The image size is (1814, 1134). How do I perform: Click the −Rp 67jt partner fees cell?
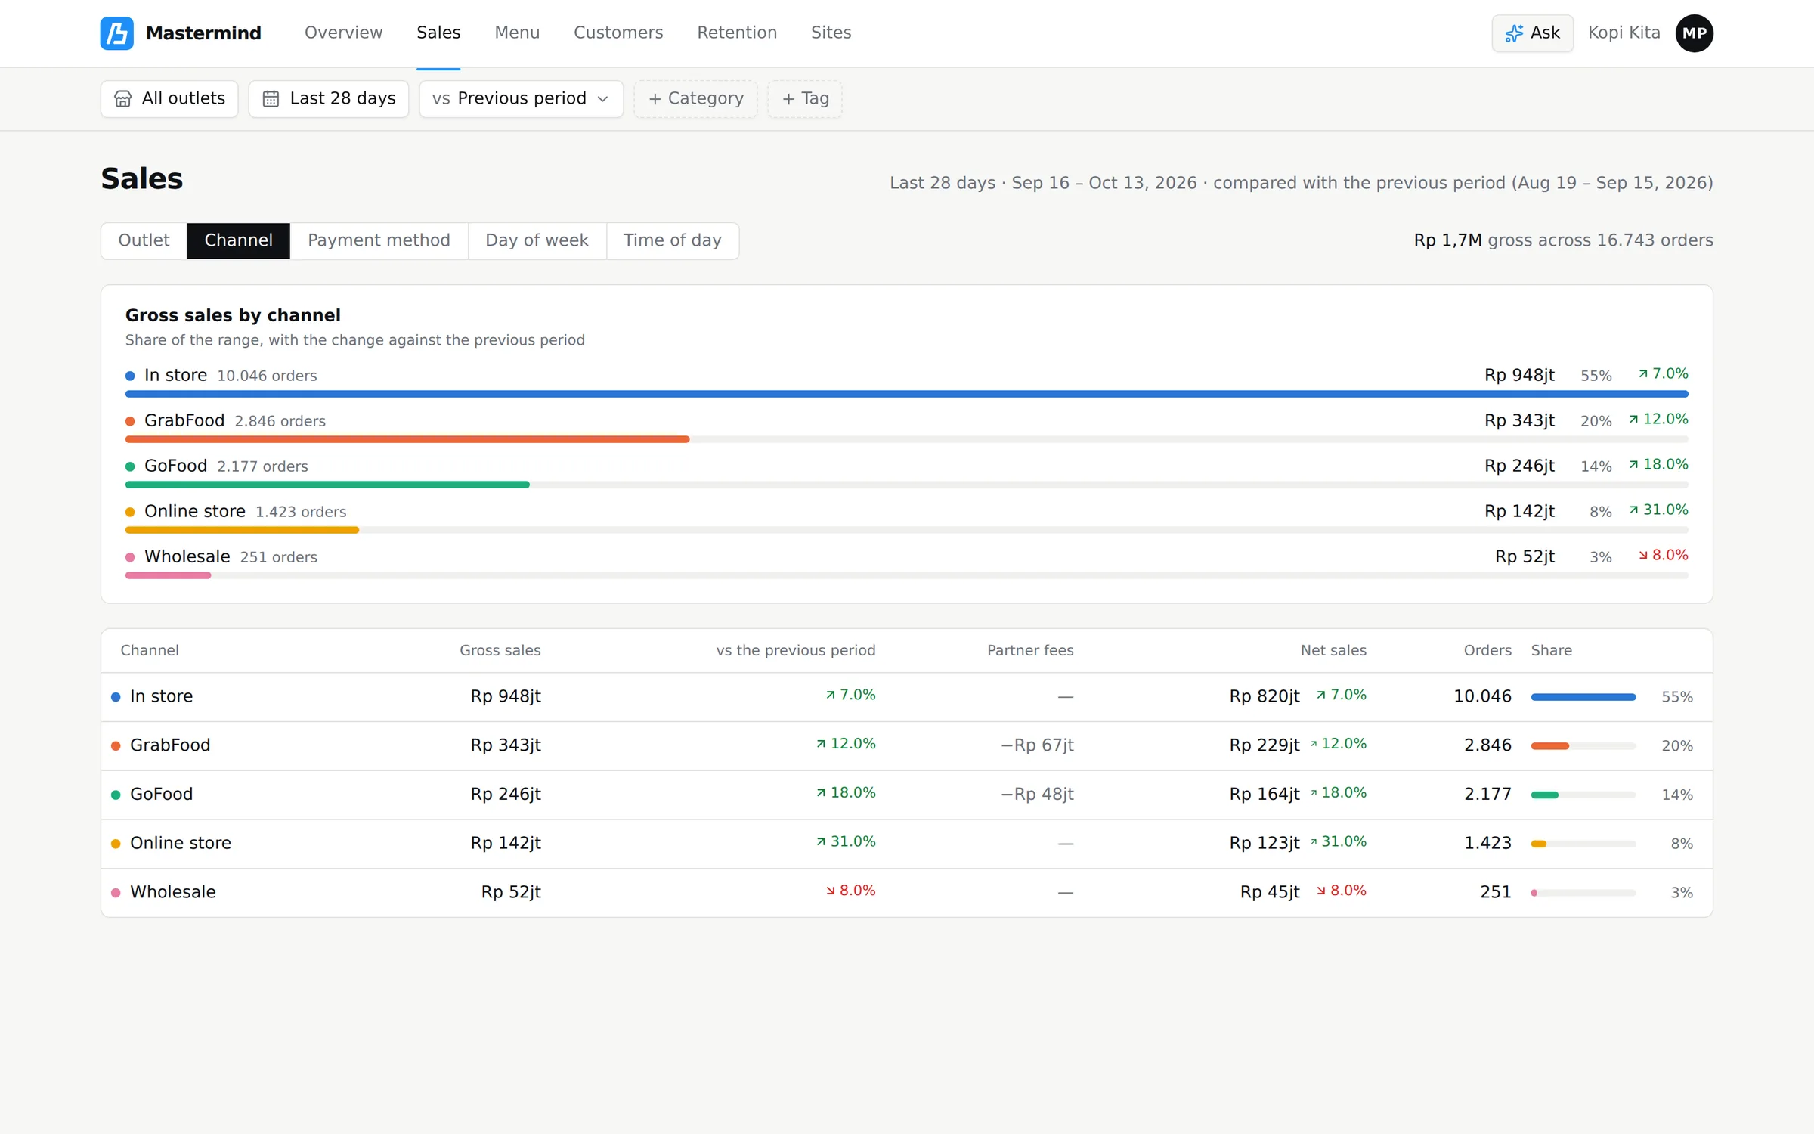[1037, 745]
